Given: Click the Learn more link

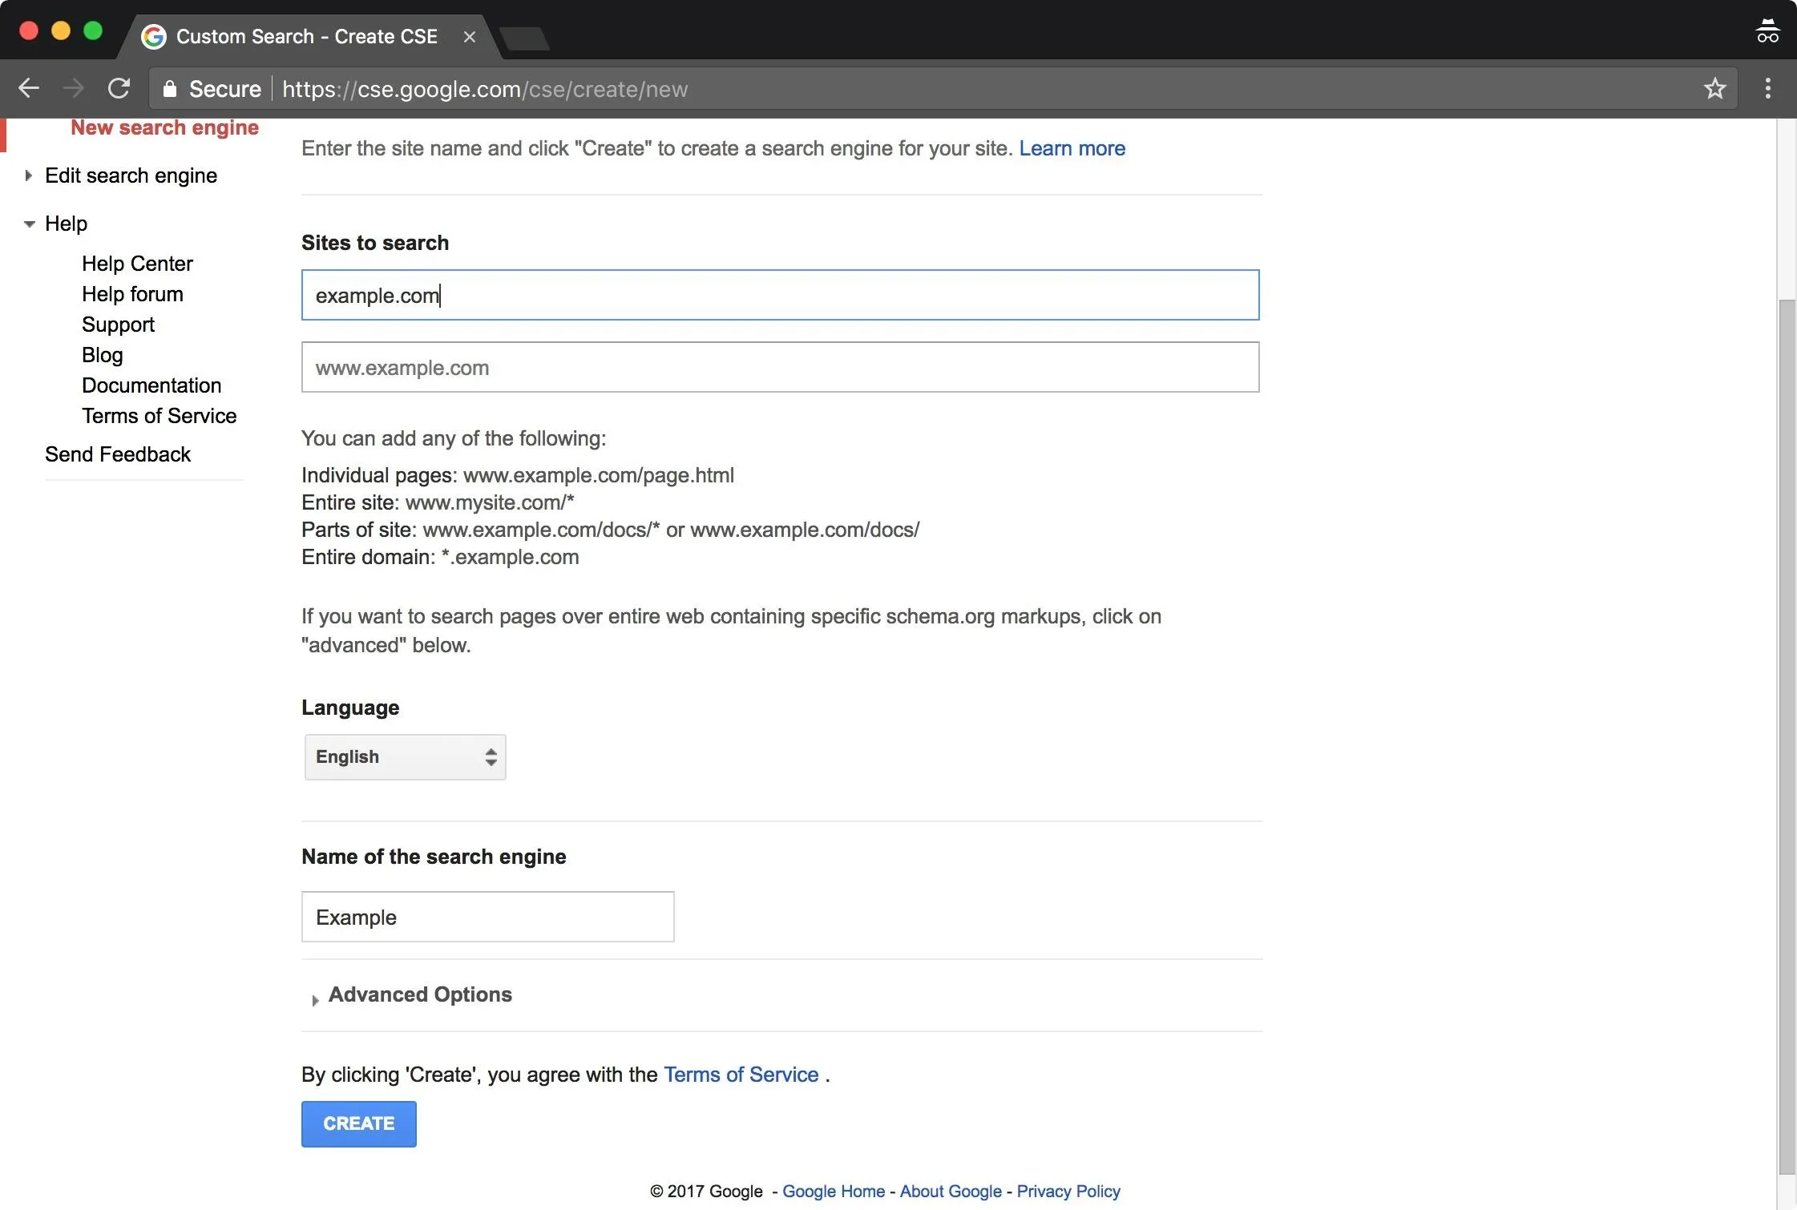Looking at the screenshot, I should tap(1072, 148).
